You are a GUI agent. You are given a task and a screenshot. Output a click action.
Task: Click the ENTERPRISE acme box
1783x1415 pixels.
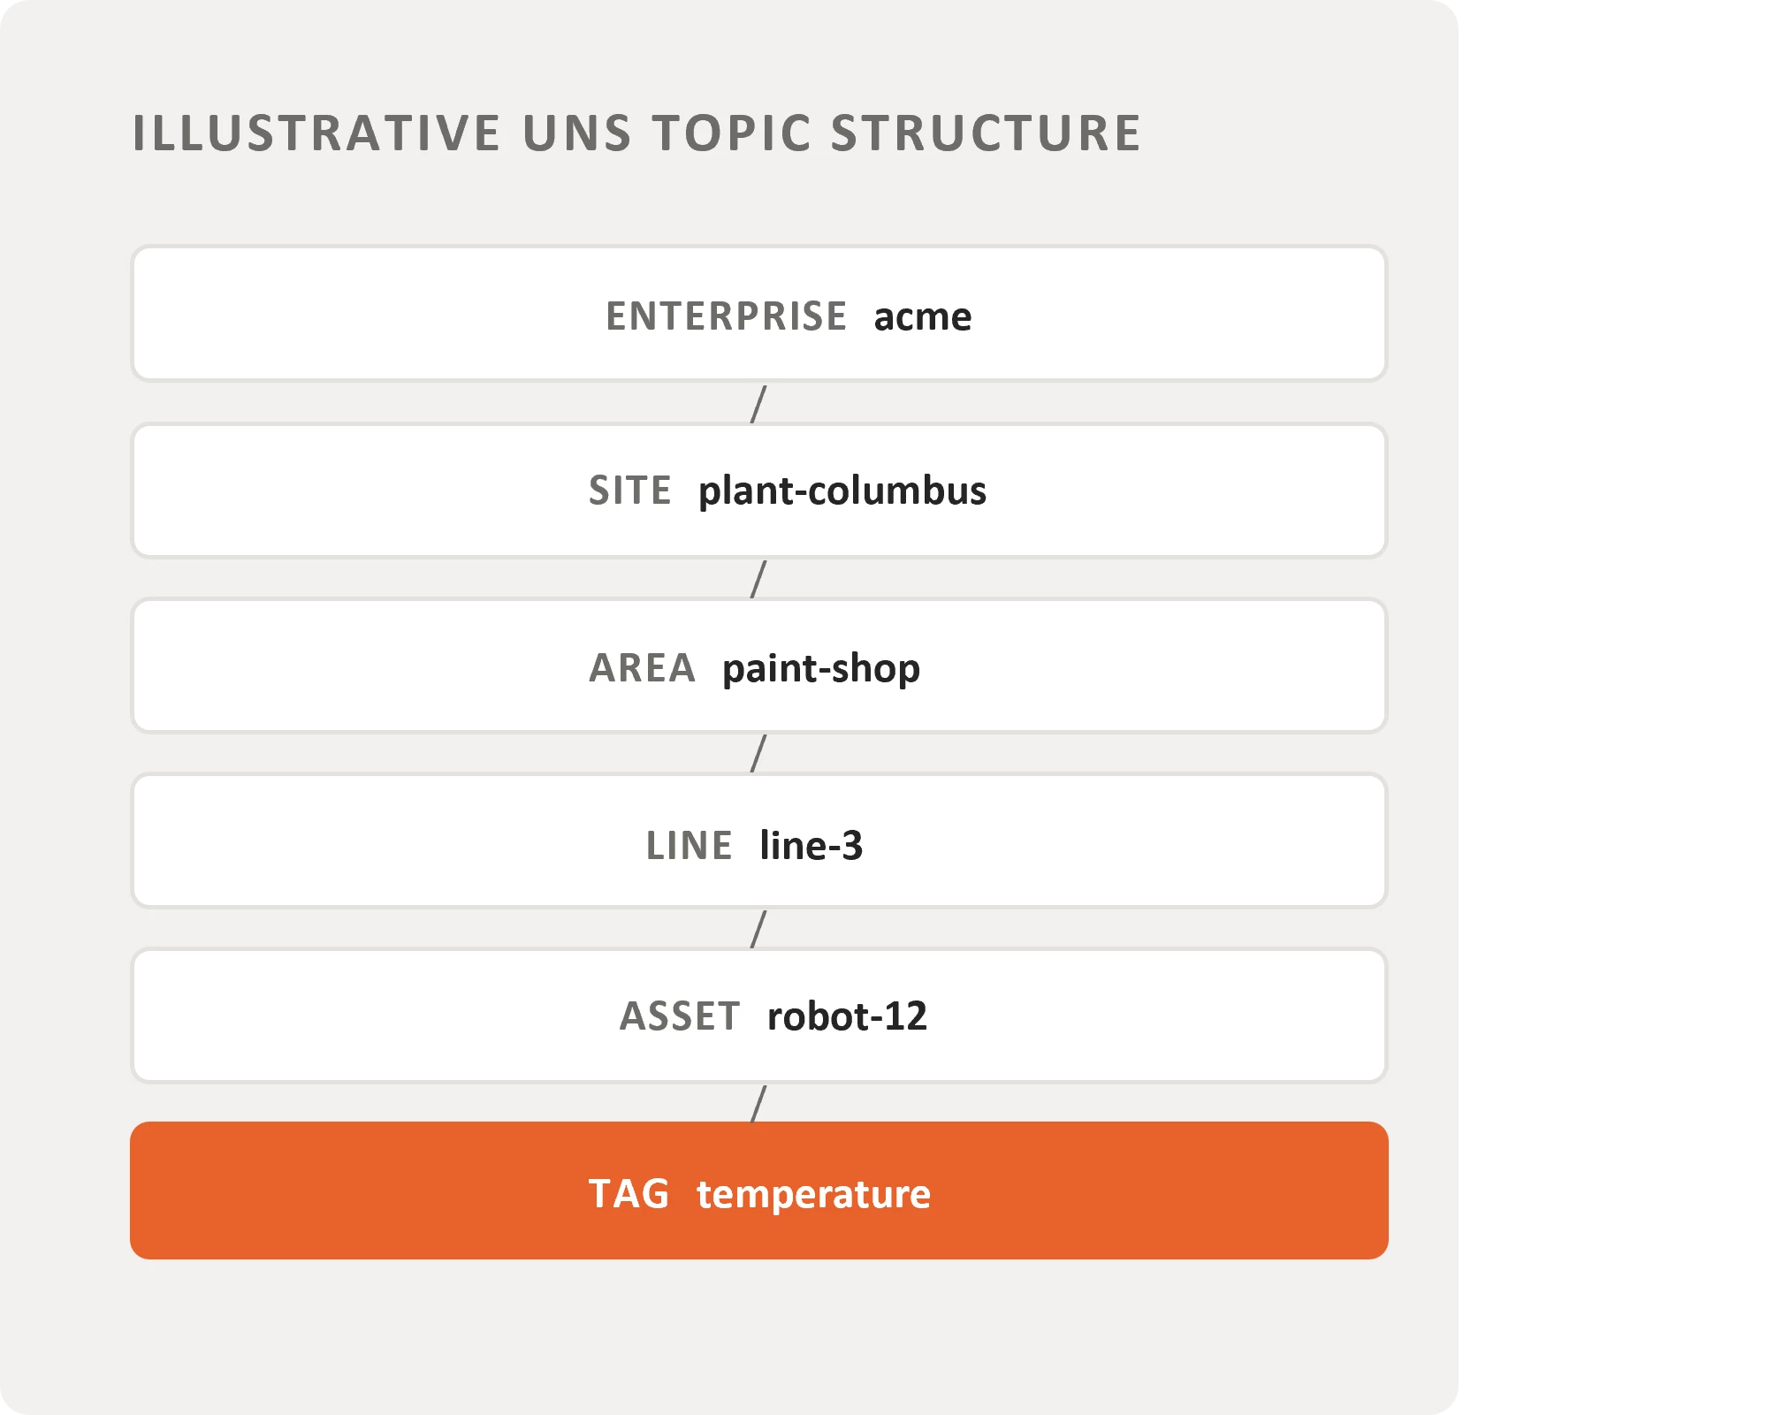[758, 314]
